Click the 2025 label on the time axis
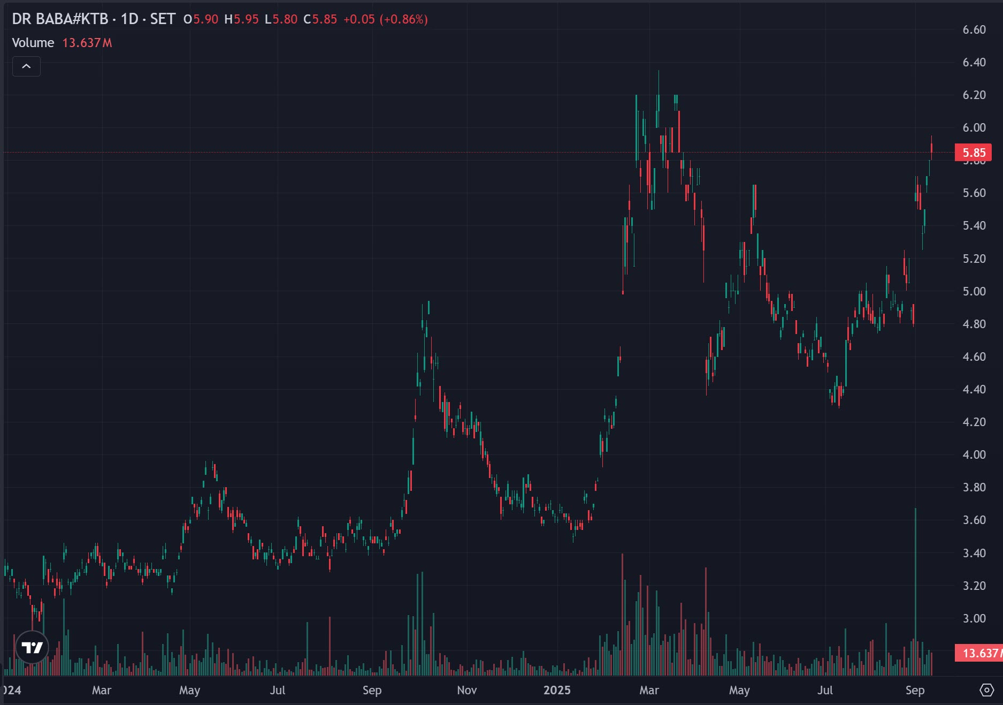The width and height of the screenshot is (1003, 705). (557, 691)
